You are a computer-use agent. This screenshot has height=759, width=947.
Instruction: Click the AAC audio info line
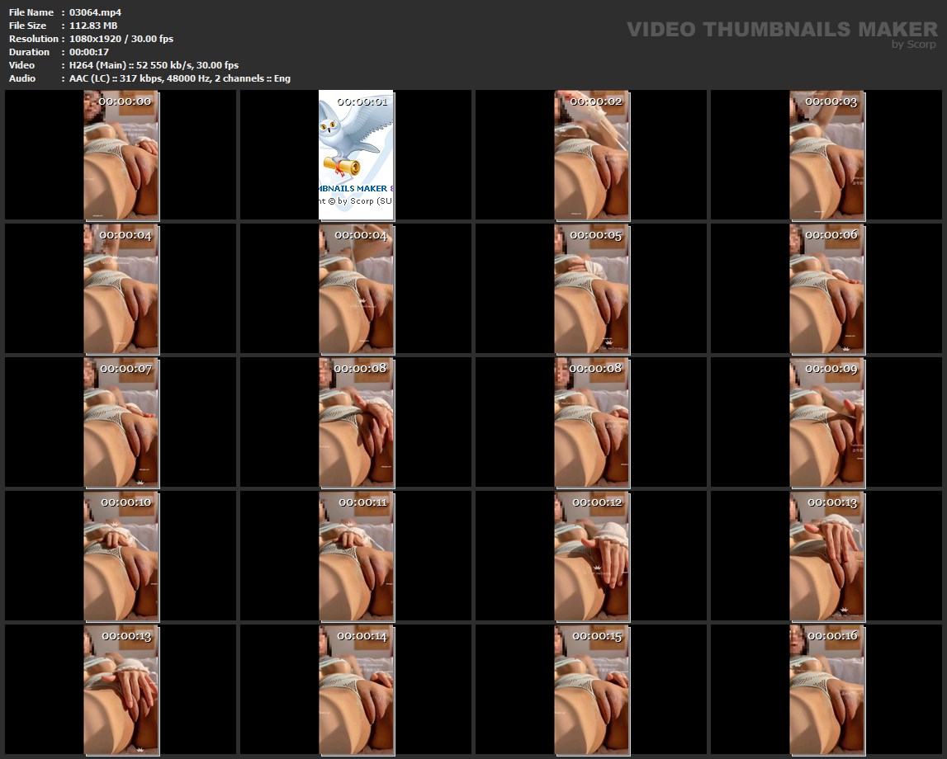tap(179, 78)
